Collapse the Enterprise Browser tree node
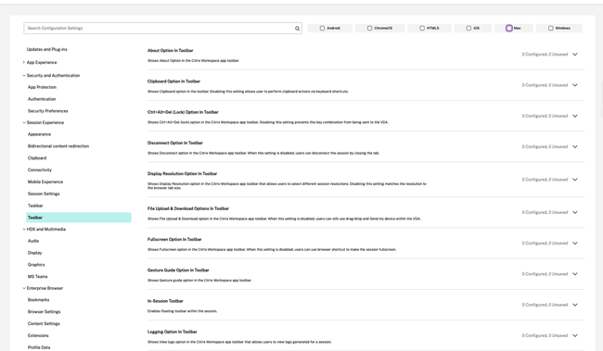Screen dimensions: 603x351 (x=24, y=288)
